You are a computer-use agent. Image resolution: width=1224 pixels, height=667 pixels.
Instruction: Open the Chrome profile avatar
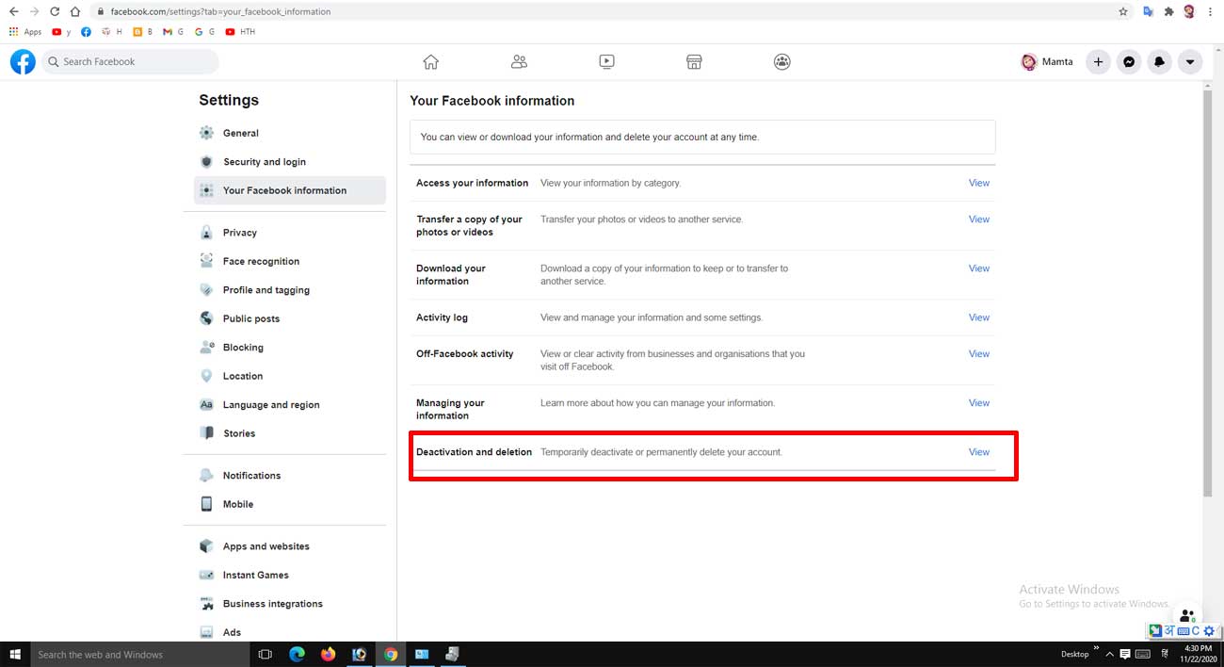(1190, 12)
